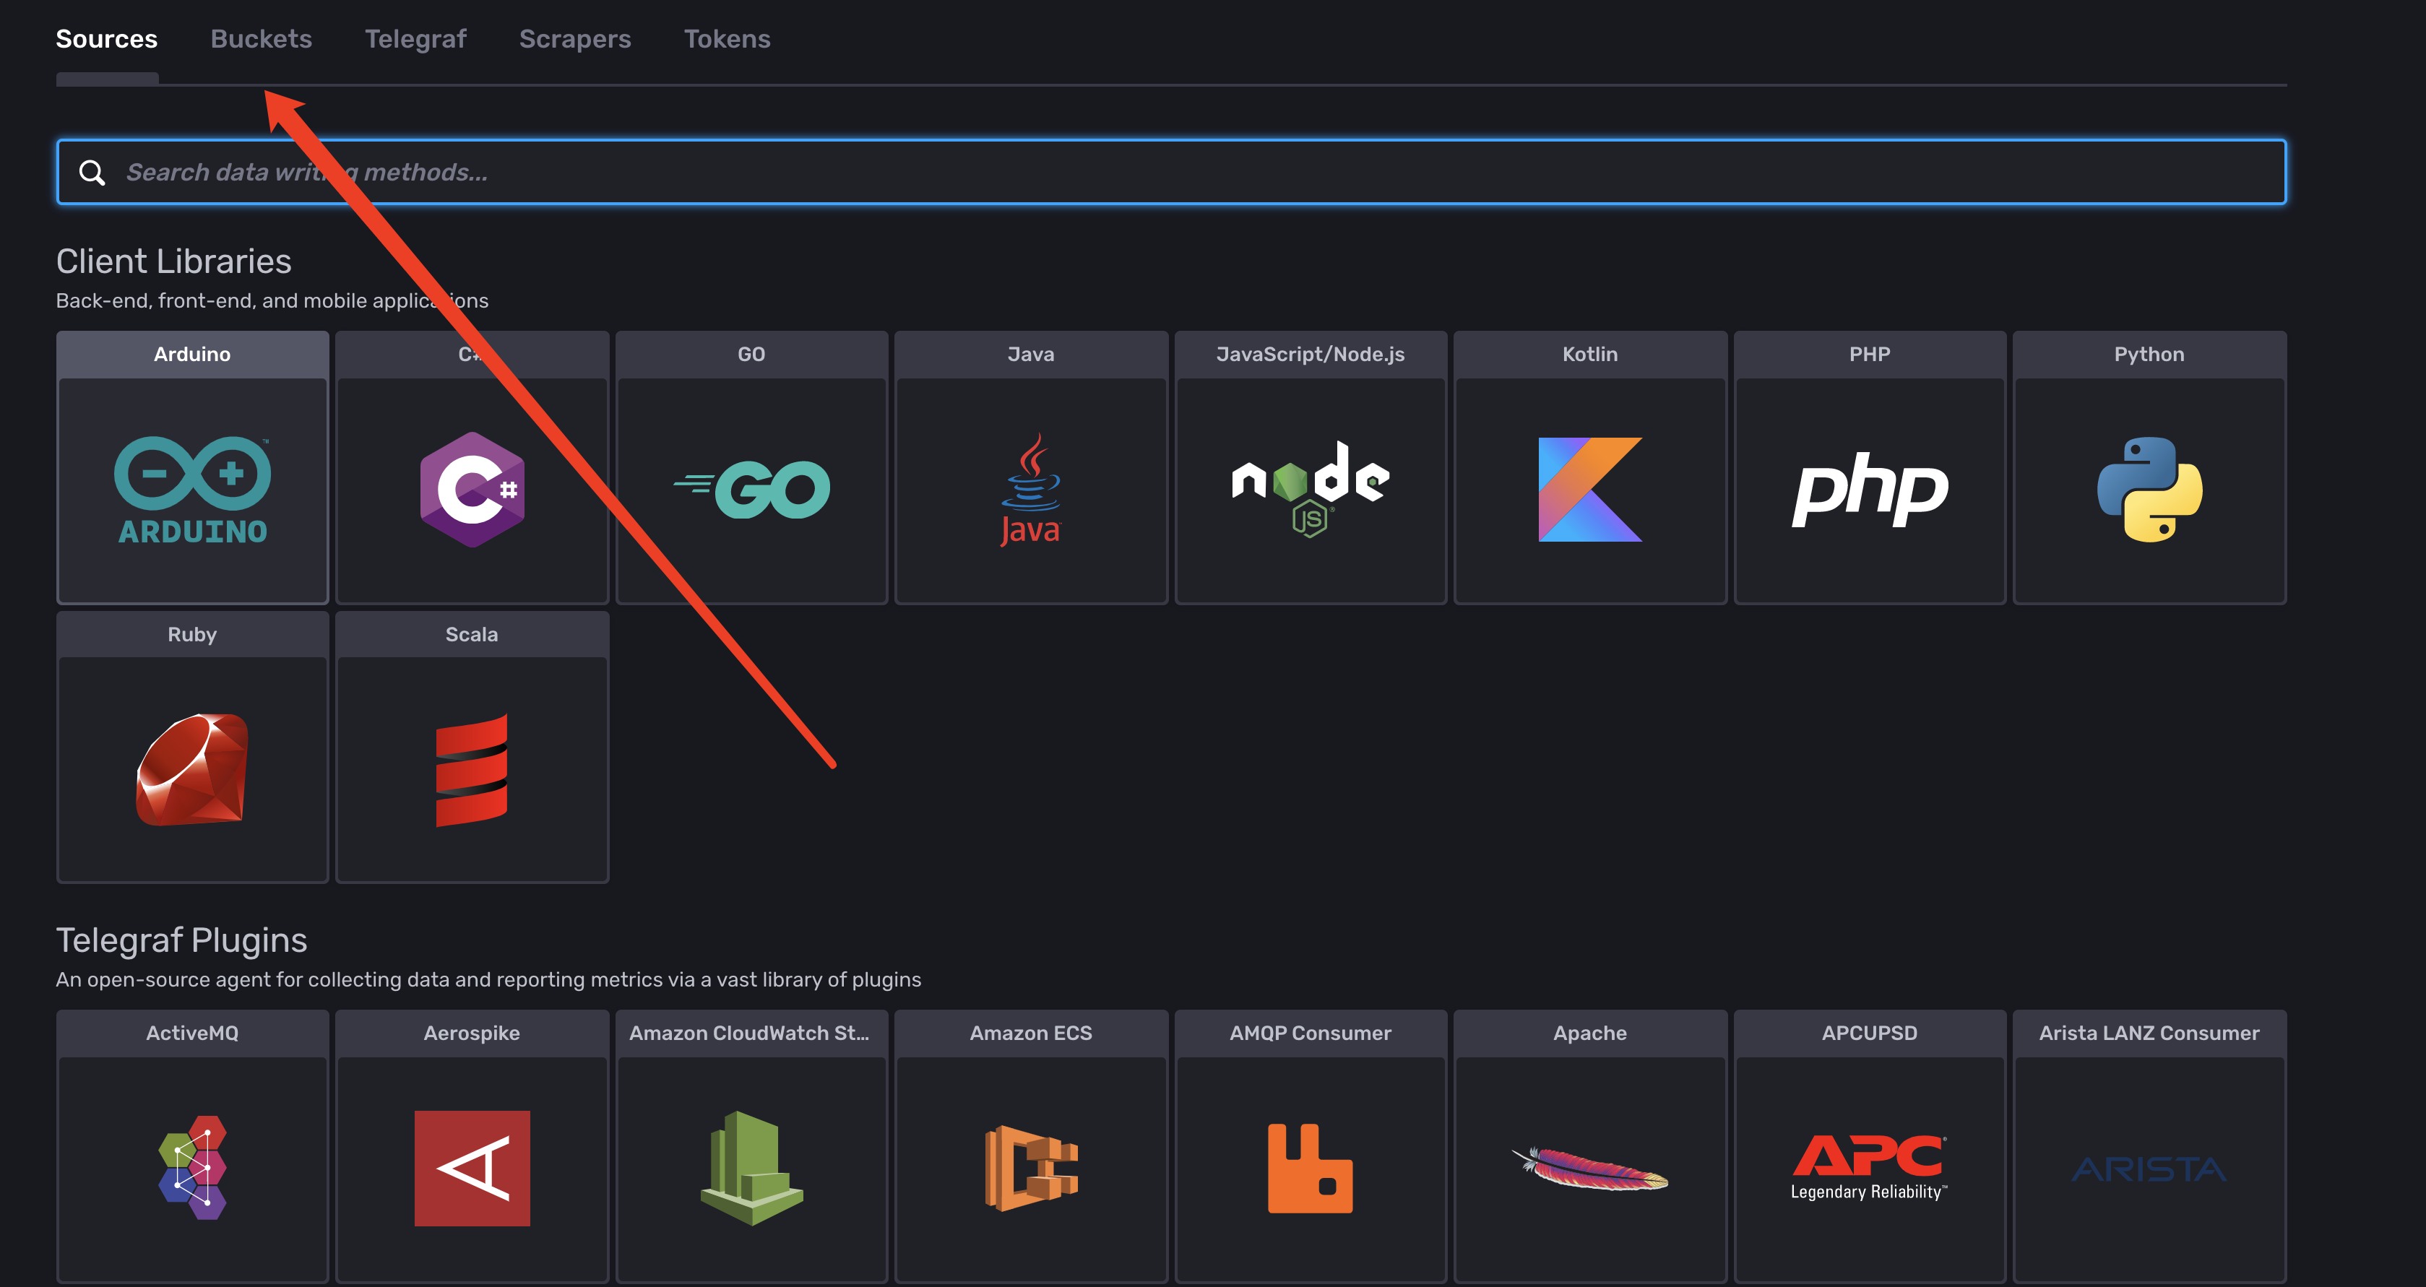Select the JavaScript/Node.js logo tile
Image resolution: width=2426 pixels, height=1287 pixels.
(1310, 467)
